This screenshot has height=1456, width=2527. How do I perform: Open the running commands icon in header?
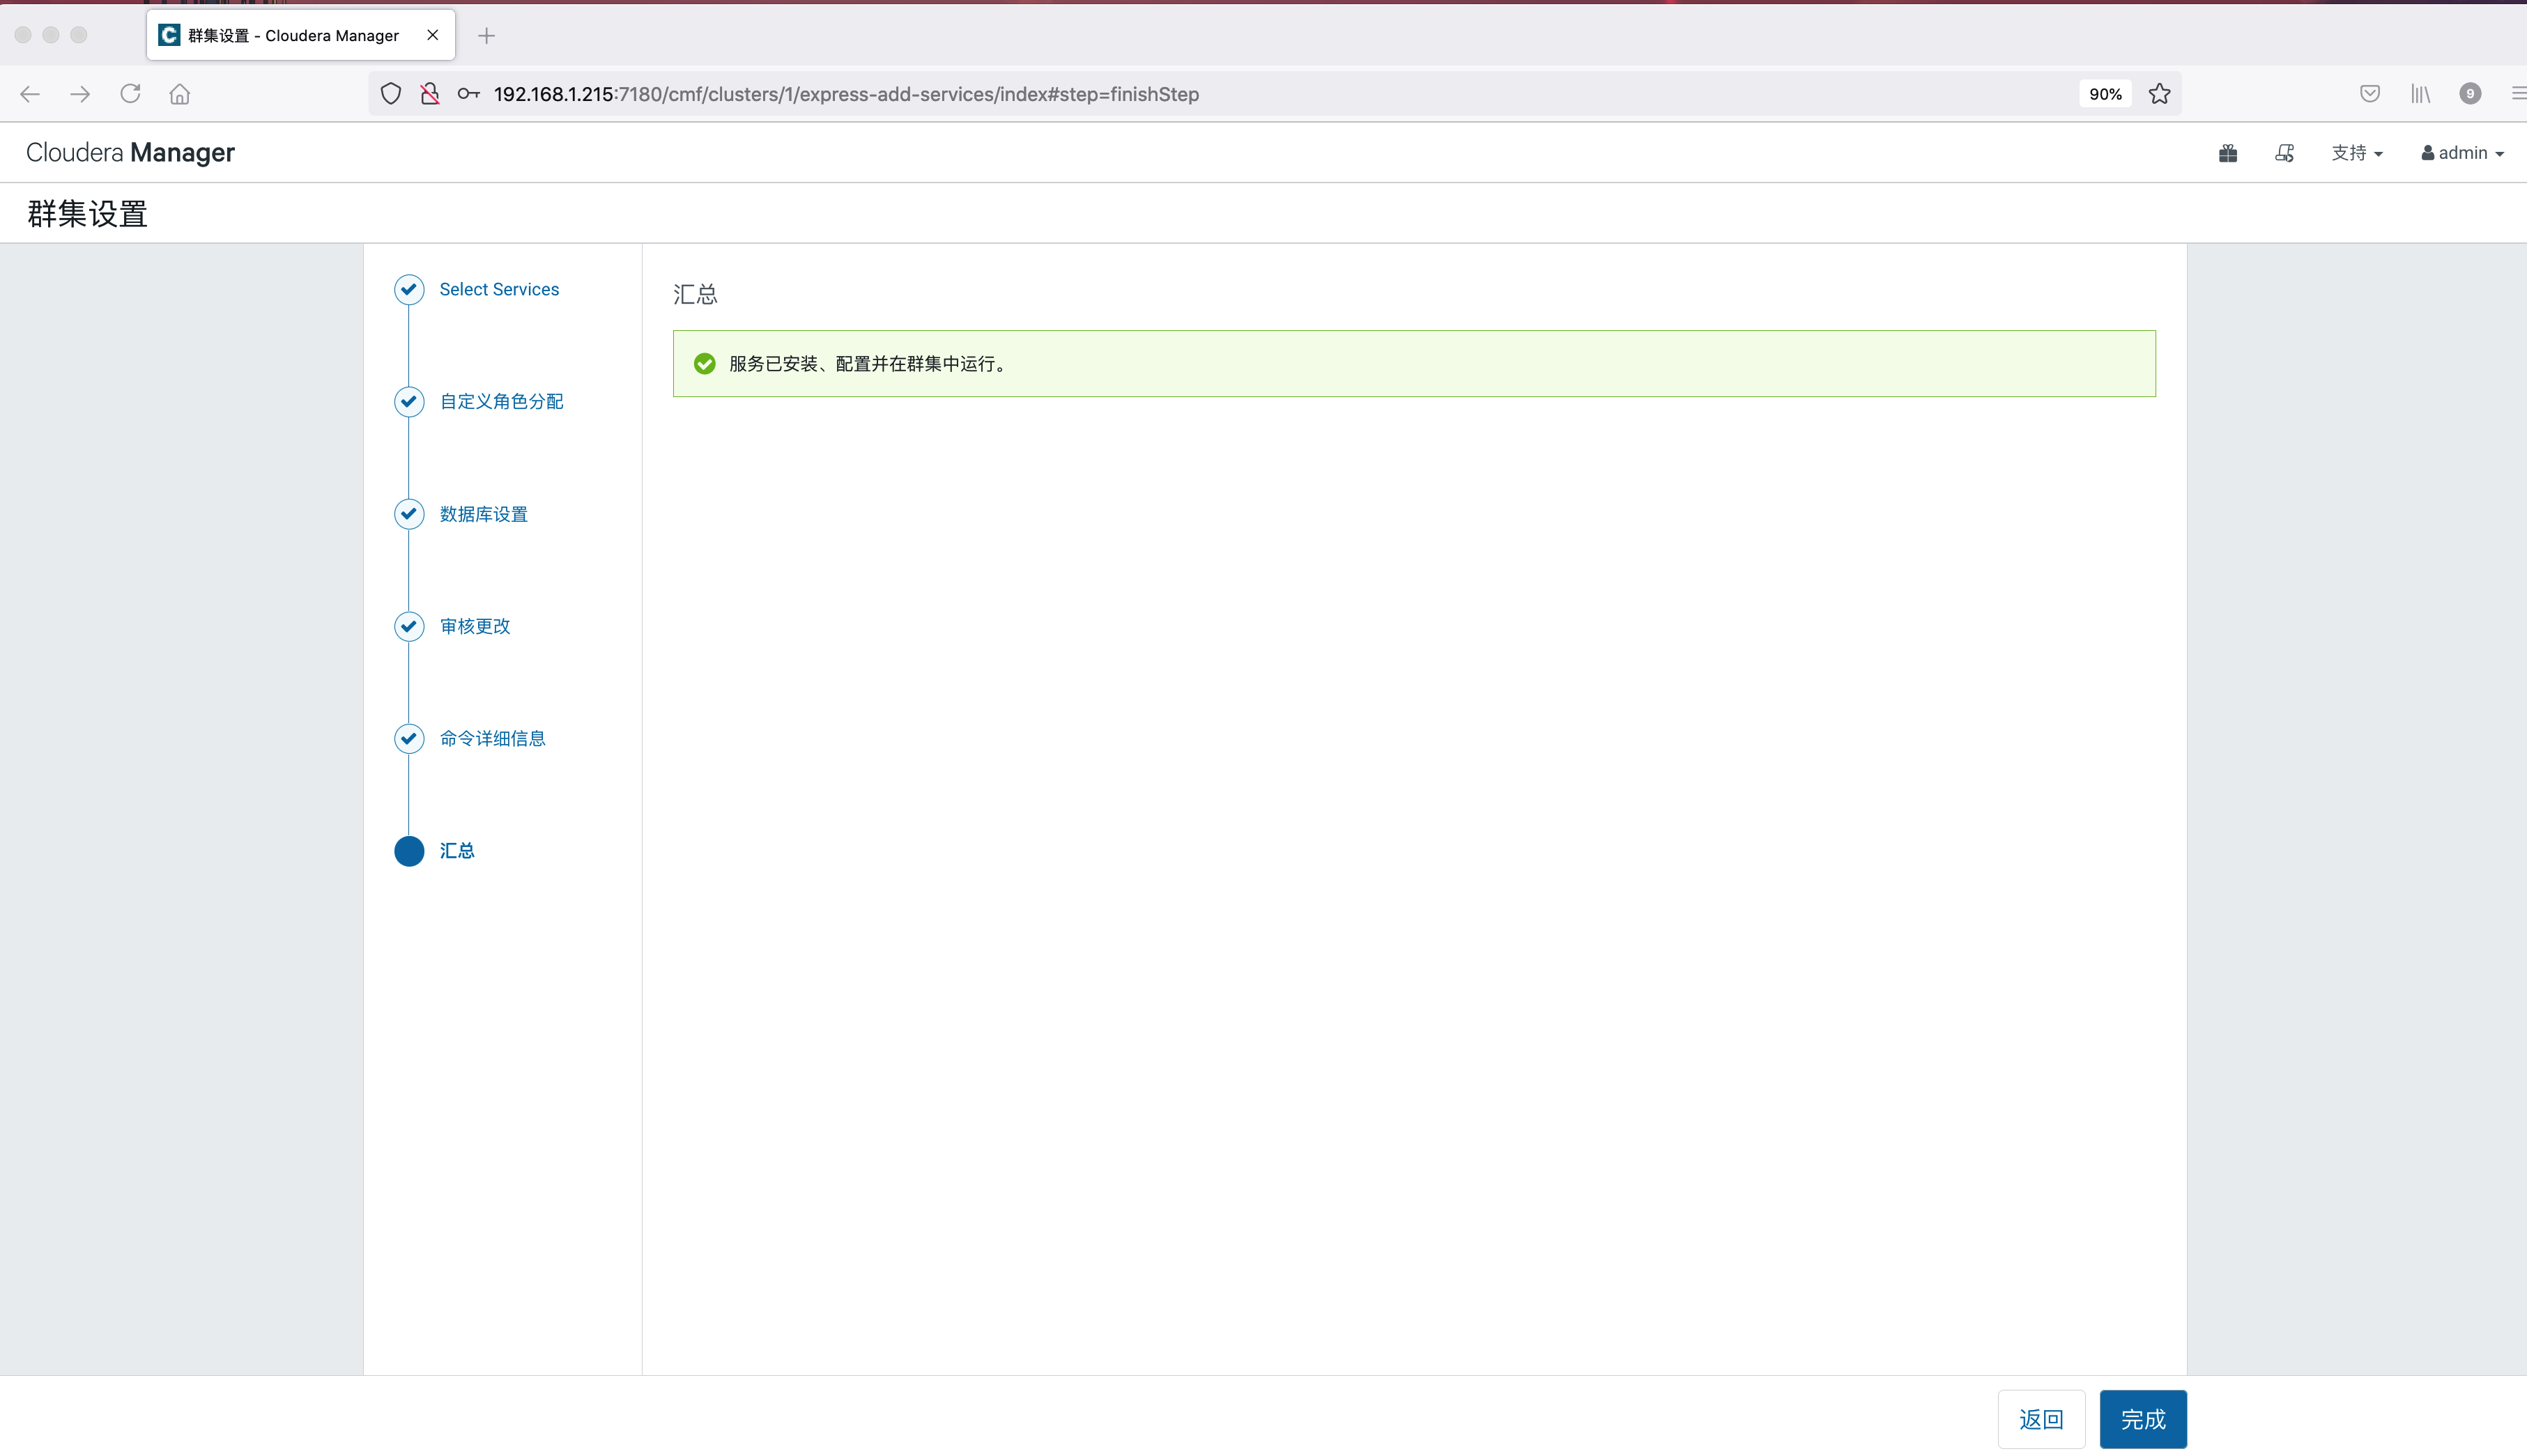coord(2284,153)
